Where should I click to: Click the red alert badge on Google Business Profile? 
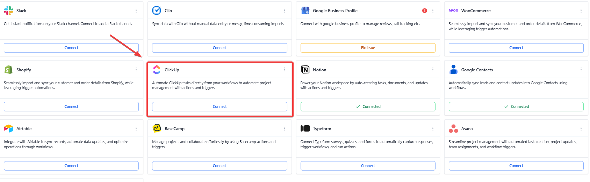pyautogui.click(x=424, y=11)
